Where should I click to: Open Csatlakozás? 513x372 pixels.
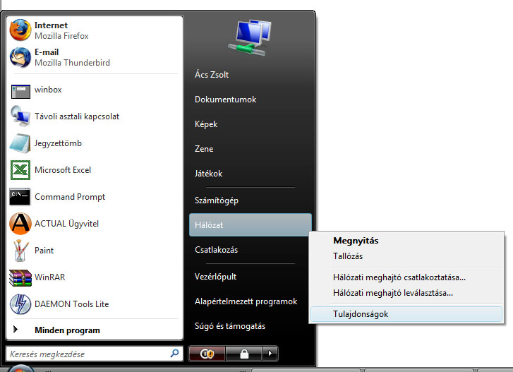(216, 250)
